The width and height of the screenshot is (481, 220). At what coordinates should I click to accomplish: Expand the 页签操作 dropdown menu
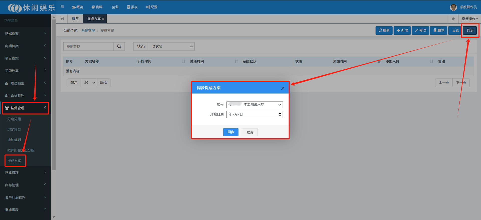point(470,19)
